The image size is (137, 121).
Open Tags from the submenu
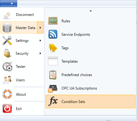91,48
